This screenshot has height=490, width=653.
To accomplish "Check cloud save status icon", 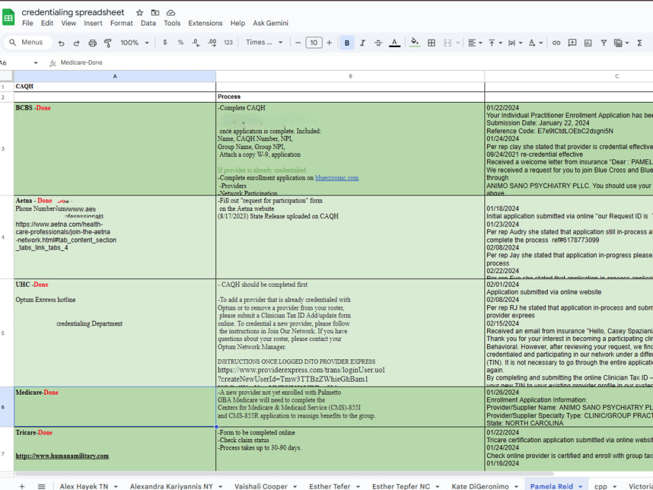I will (170, 12).
